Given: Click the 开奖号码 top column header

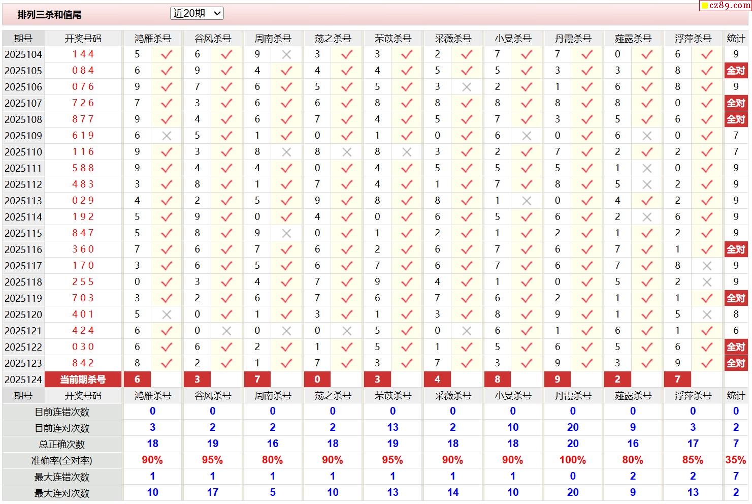Looking at the screenshot, I should 83,39.
